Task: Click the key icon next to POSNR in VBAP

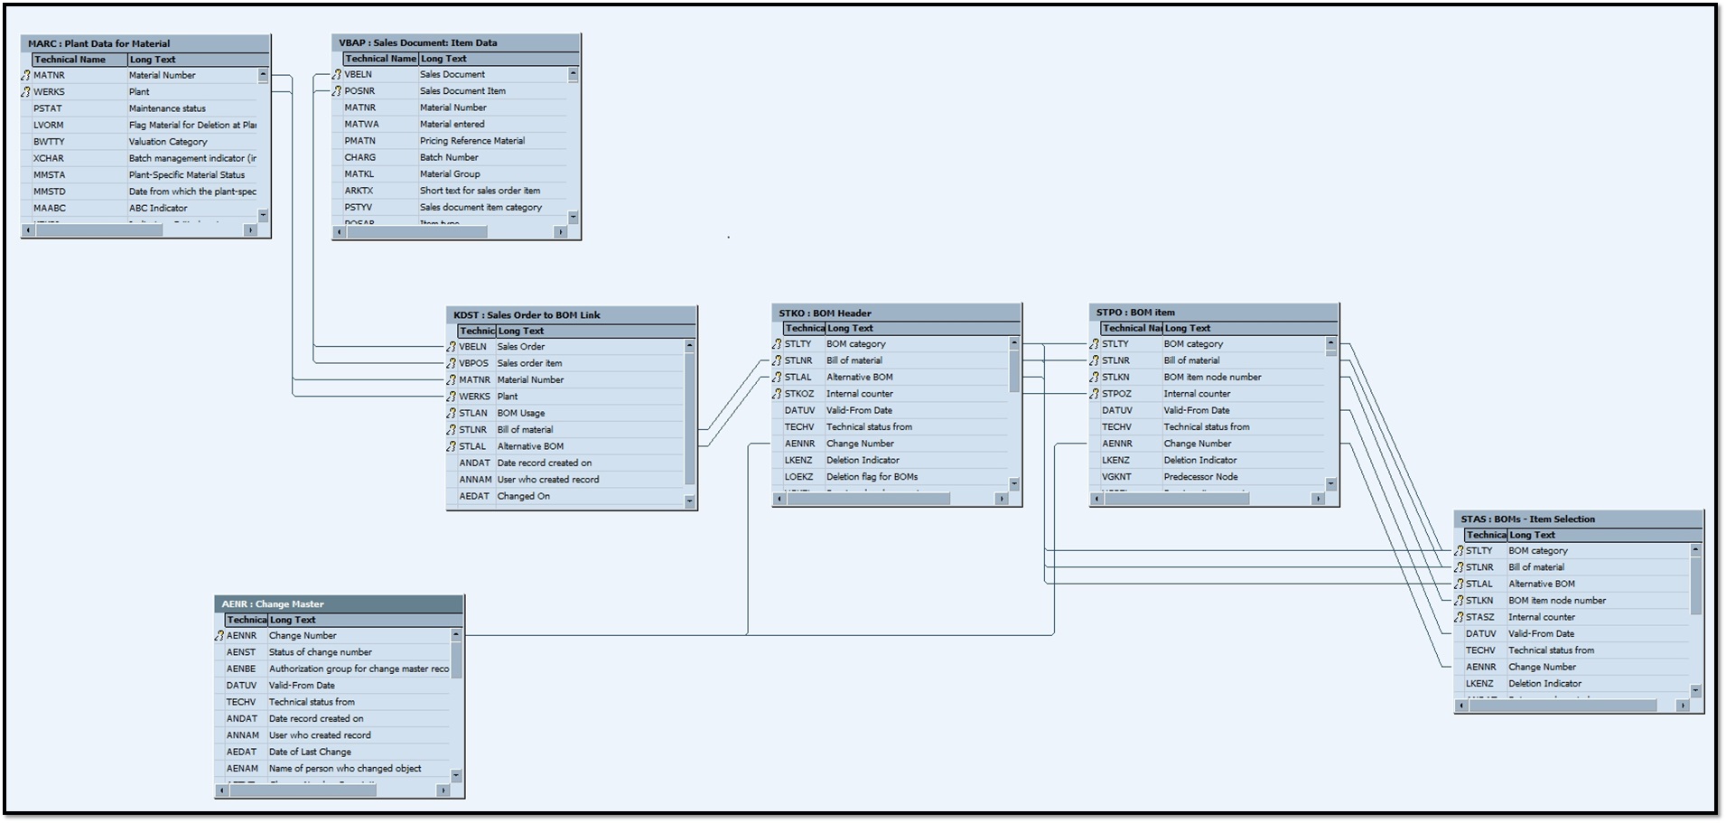Action: coord(337,91)
